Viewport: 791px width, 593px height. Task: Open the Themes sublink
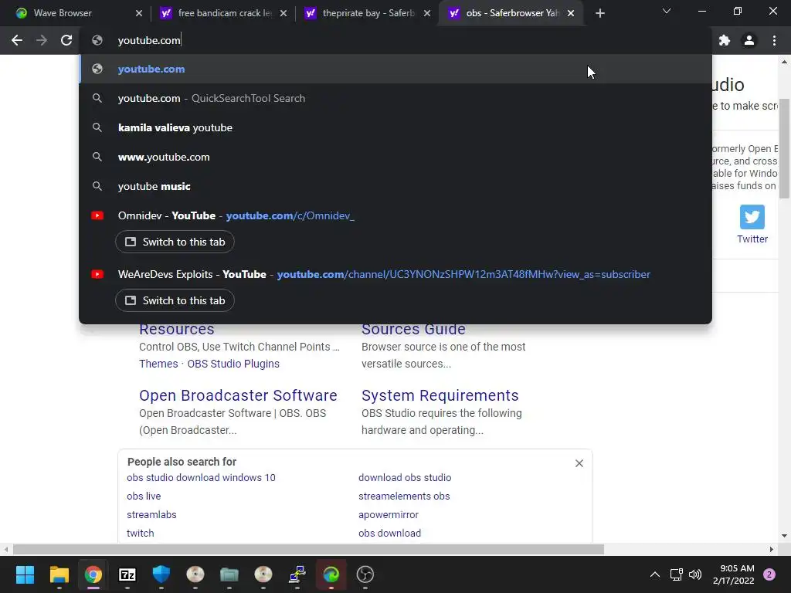click(158, 364)
